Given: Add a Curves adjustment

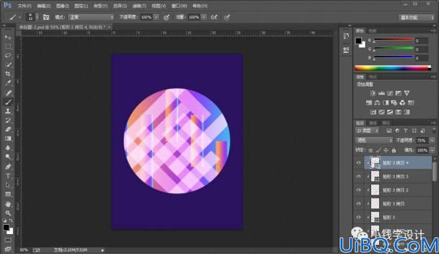Looking at the screenshot, I should point(390,93).
